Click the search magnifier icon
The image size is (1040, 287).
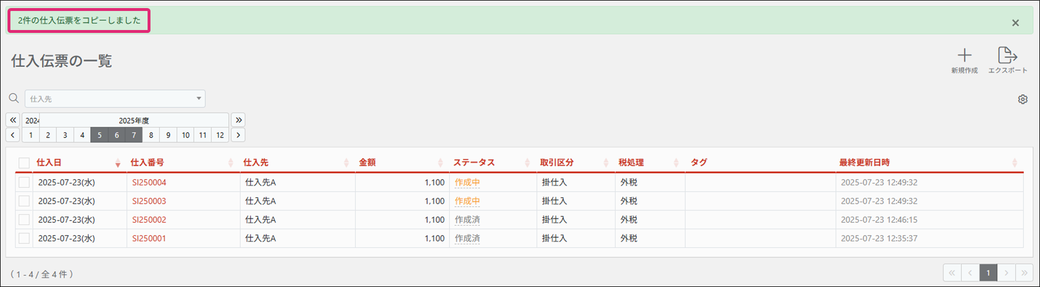pos(14,98)
